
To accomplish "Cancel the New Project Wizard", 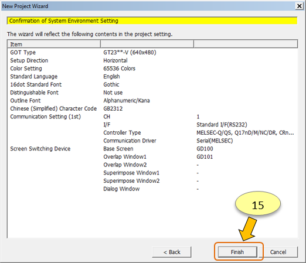I will [x=278, y=252].
